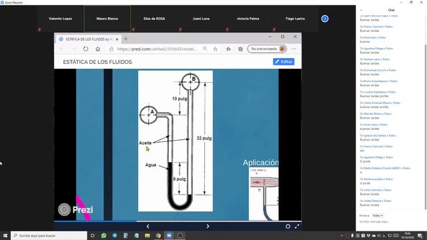Open browser collections
Viewport: 427px width, 240px height.
(240, 49)
